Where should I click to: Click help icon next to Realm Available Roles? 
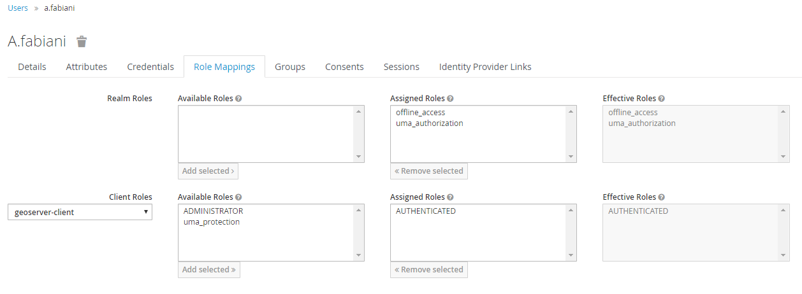[238, 99]
